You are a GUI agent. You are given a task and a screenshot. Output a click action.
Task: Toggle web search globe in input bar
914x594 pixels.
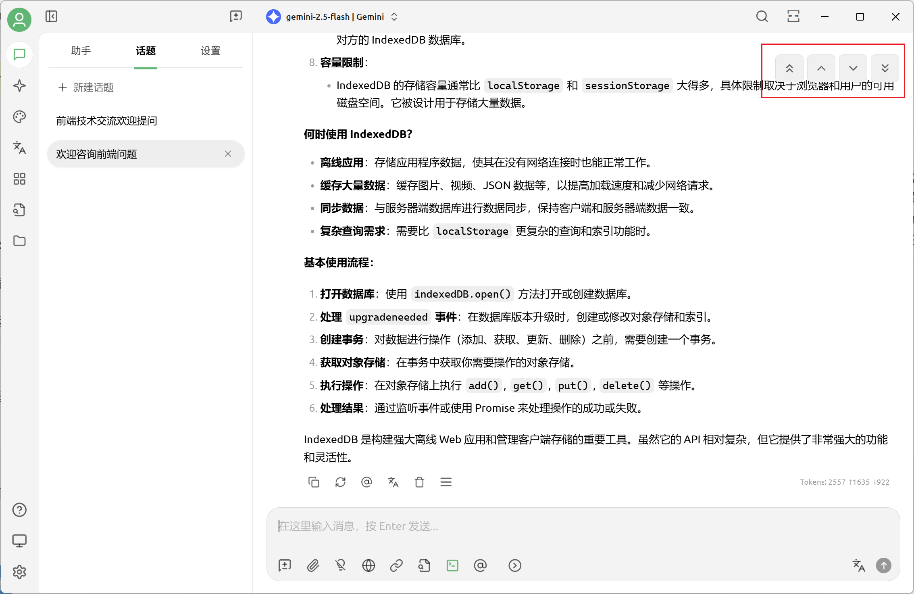pyautogui.click(x=369, y=565)
